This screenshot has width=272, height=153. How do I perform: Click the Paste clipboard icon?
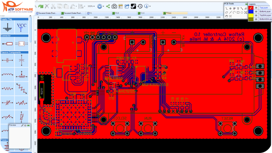pyautogui.click(x=66, y=6)
